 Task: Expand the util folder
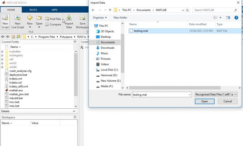[x=2, y=59]
